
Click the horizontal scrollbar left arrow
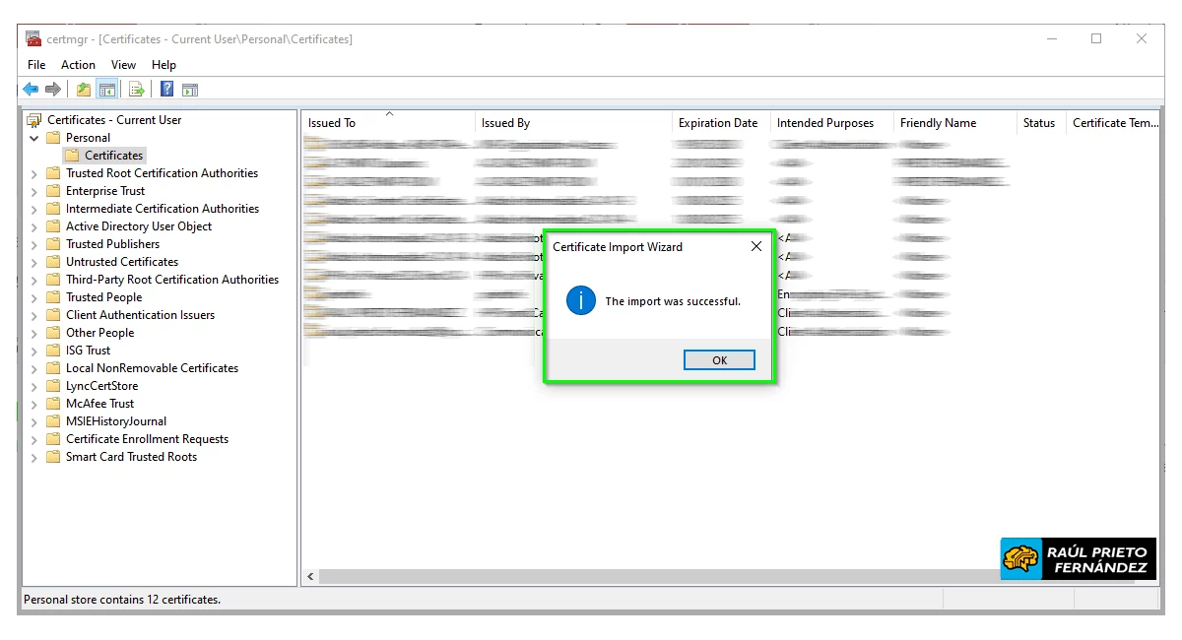pyautogui.click(x=311, y=576)
